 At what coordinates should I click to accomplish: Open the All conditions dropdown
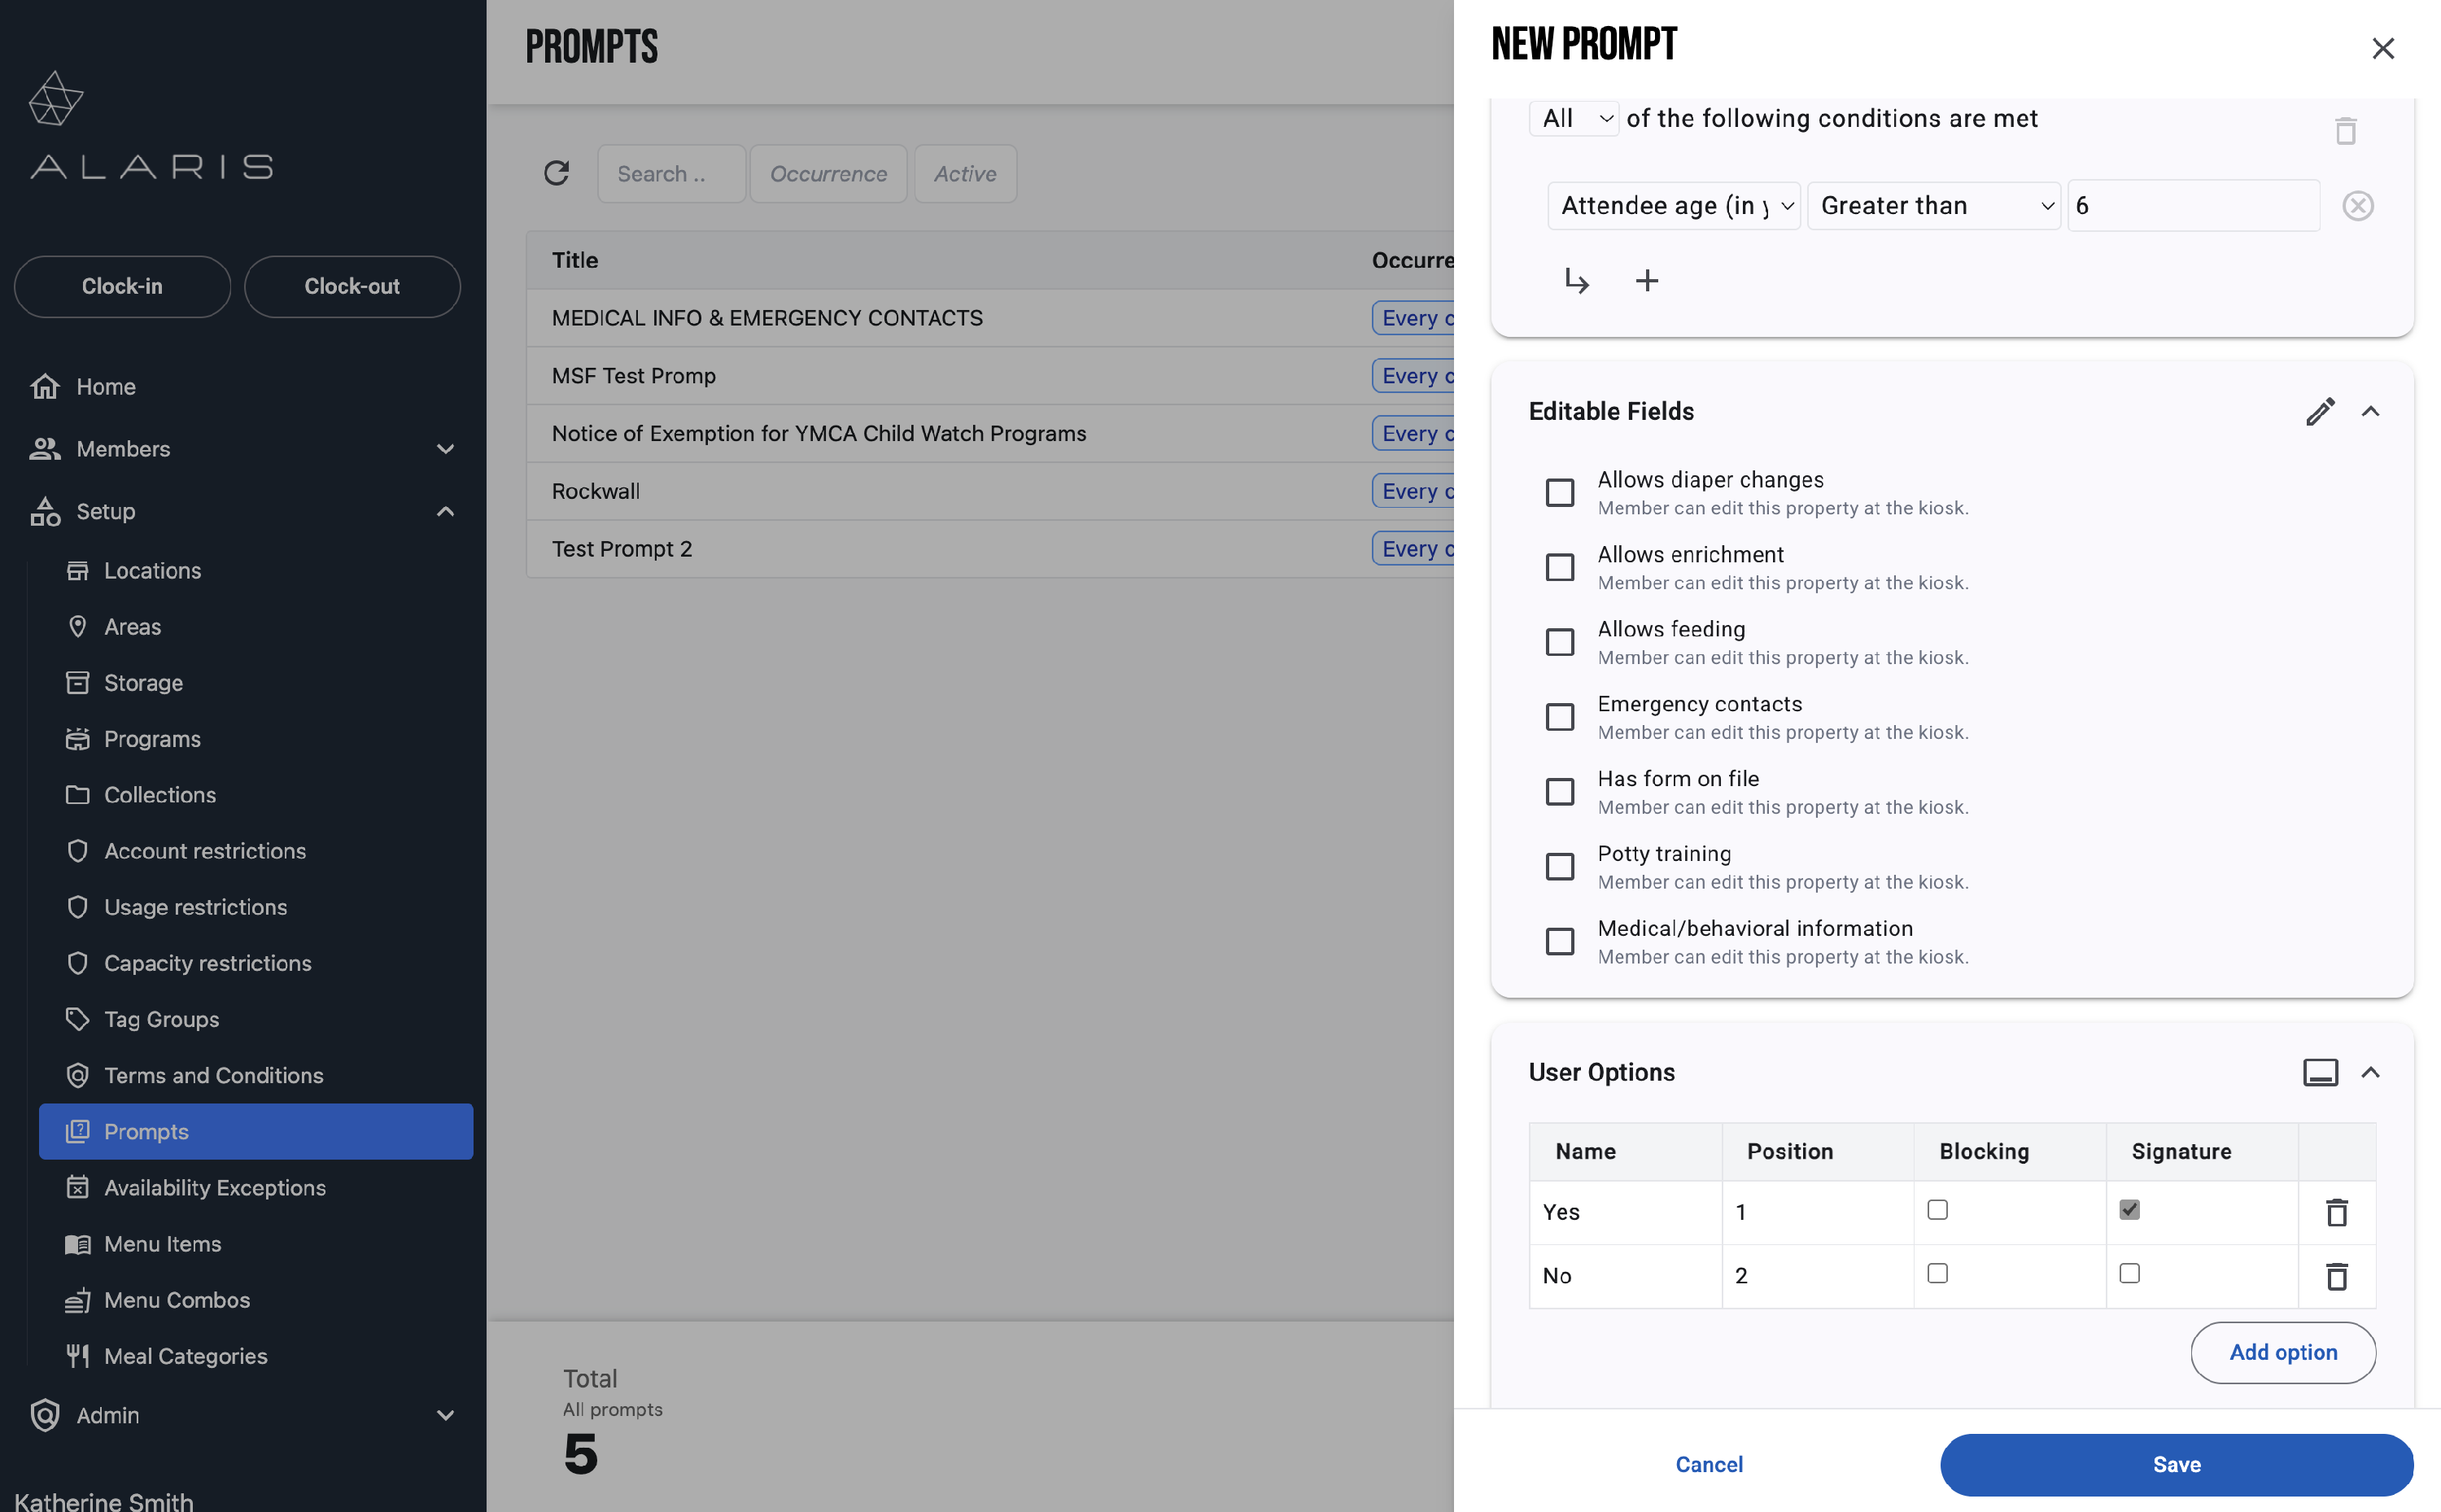1574,118
